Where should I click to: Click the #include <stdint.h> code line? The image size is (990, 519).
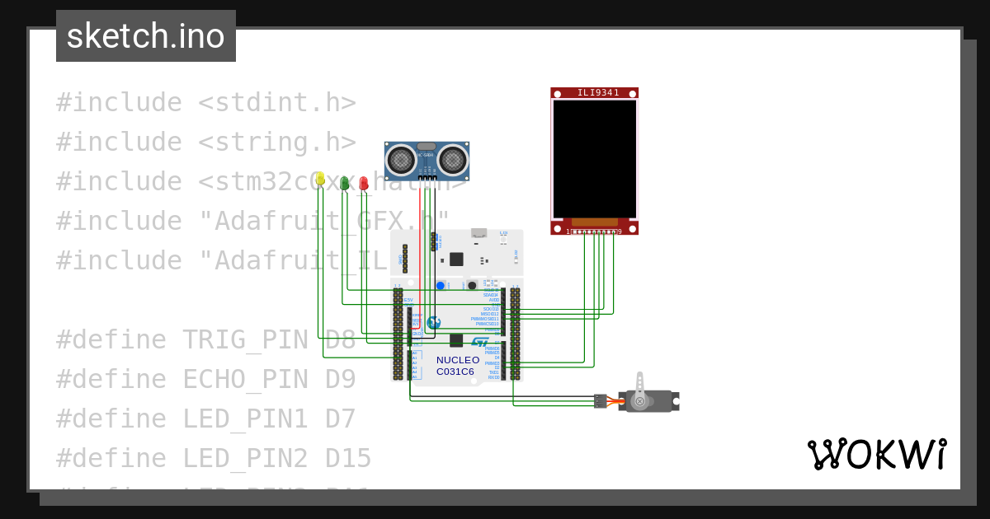[206, 102]
